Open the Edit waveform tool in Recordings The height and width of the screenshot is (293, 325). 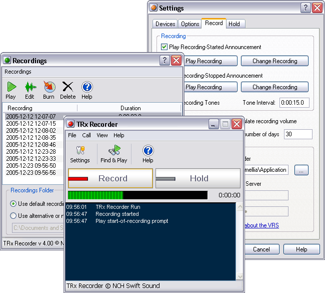[30, 87]
